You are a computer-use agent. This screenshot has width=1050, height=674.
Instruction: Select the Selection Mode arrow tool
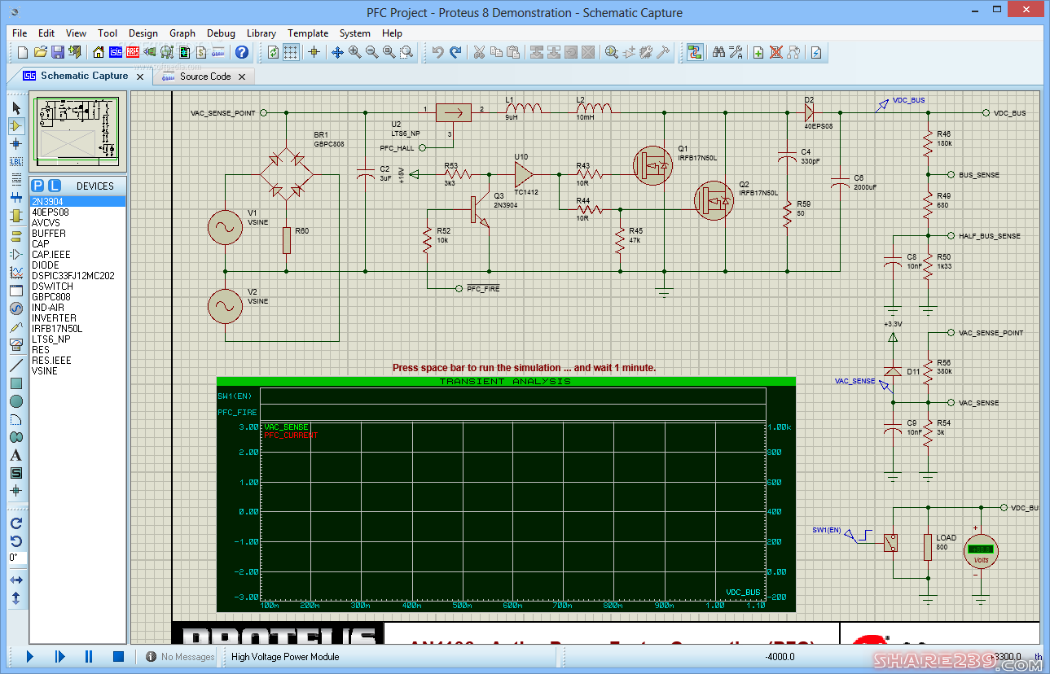click(16, 107)
